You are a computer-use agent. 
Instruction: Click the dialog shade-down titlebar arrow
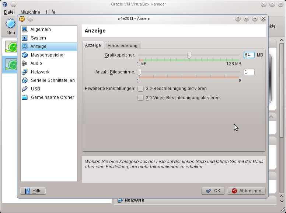tap(247, 18)
